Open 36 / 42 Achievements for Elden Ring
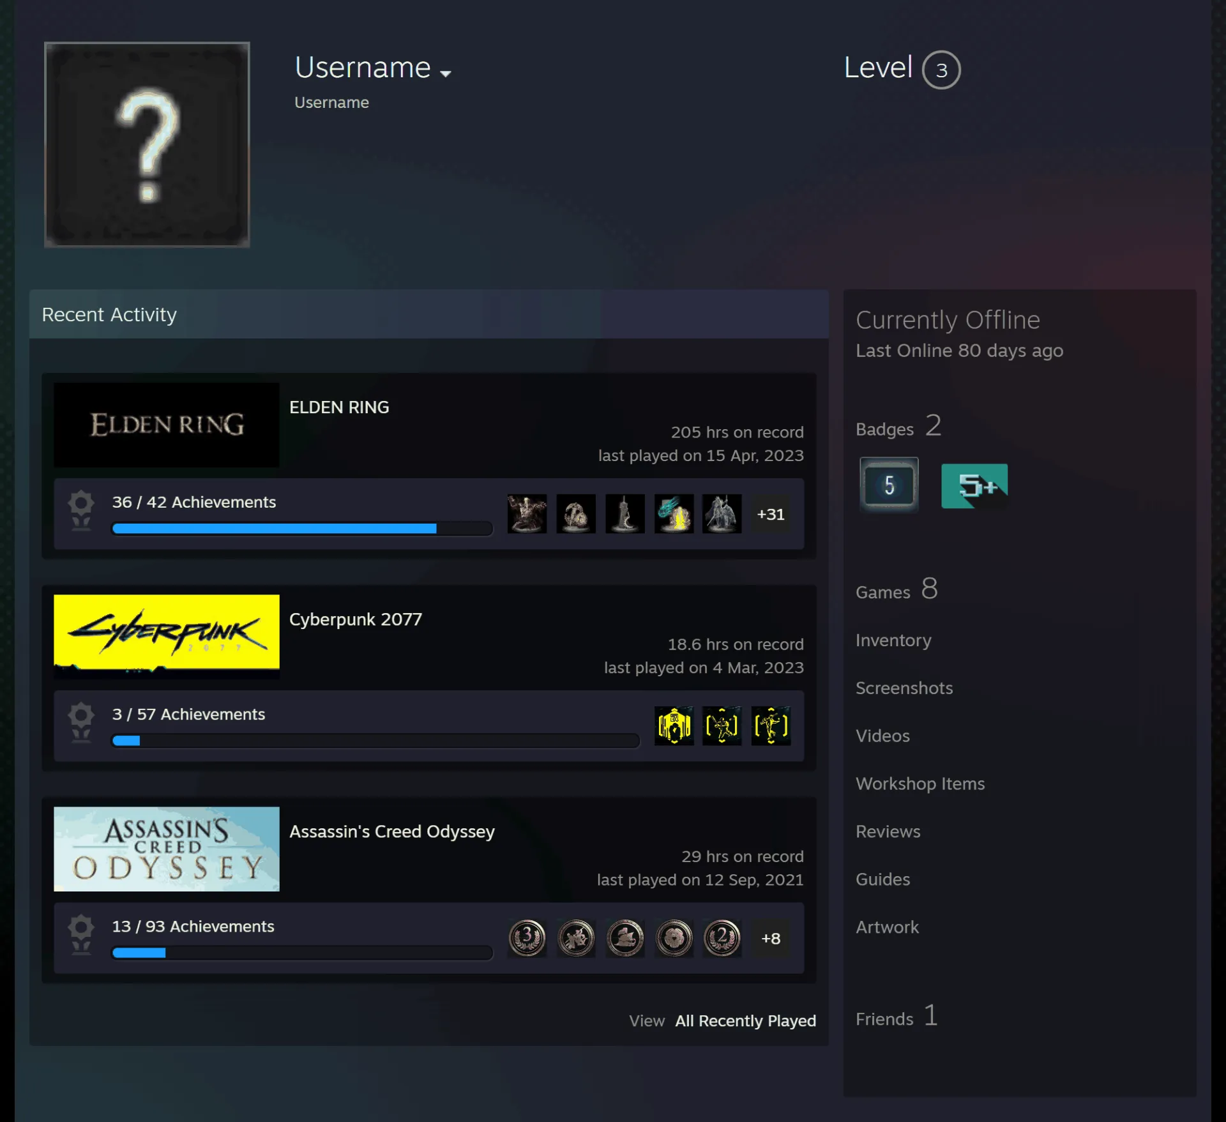Screen dimensions: 1226x1122 click(194, 502)
